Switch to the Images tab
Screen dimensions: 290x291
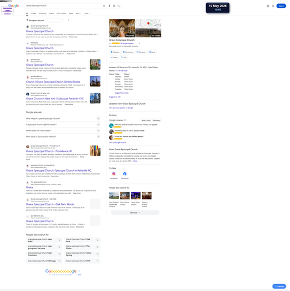33,13
